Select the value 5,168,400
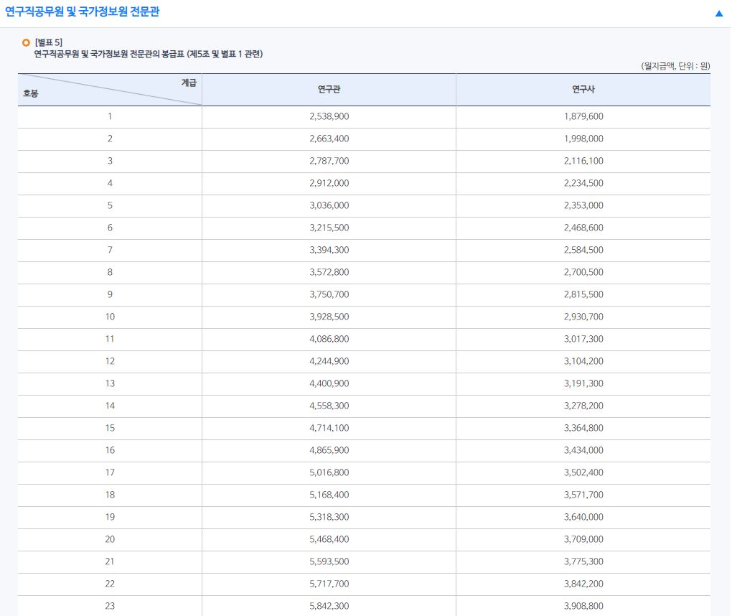This screenshot has height=616, width=732. tap(329, 495)
